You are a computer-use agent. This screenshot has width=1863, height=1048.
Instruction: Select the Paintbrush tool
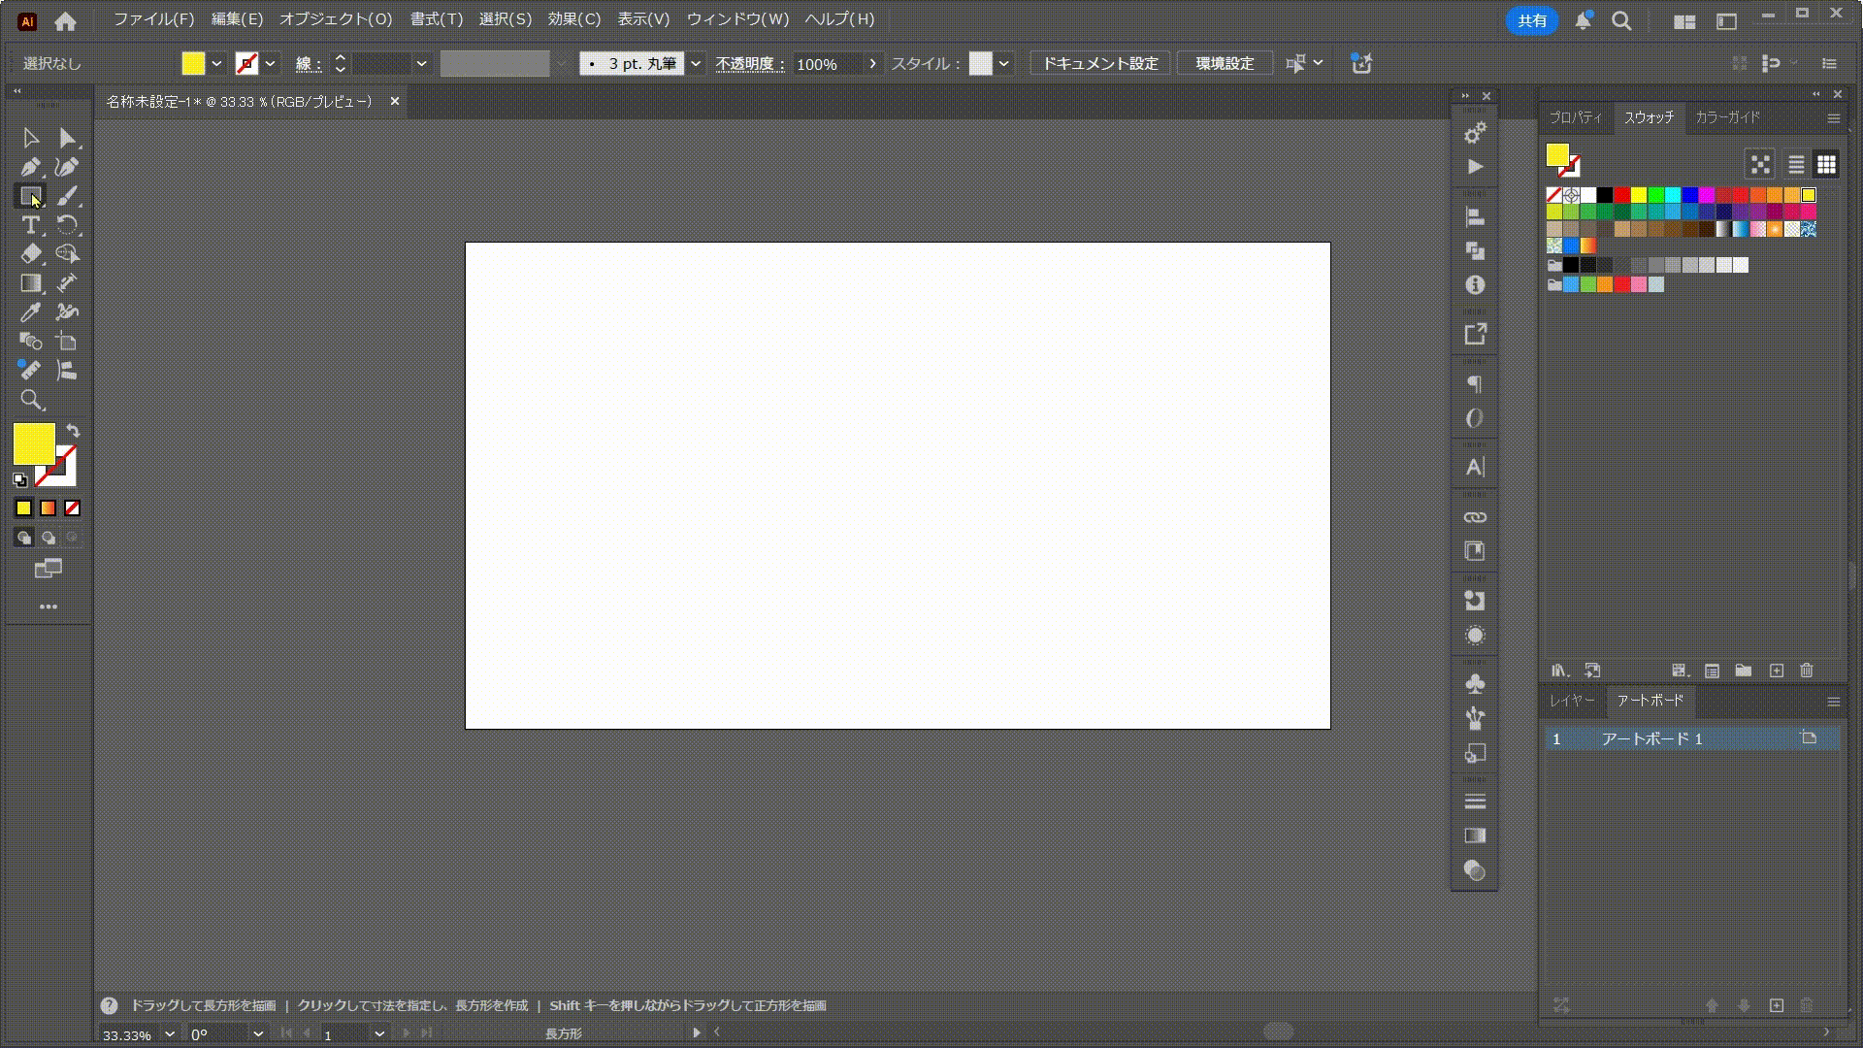click(67, 196)
